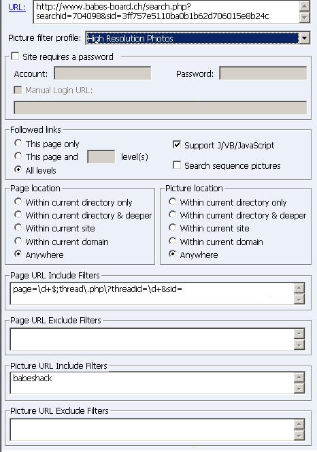The image size is (317, 452).
Task: Select Picture location Within current domain
Action: [173, 241]
